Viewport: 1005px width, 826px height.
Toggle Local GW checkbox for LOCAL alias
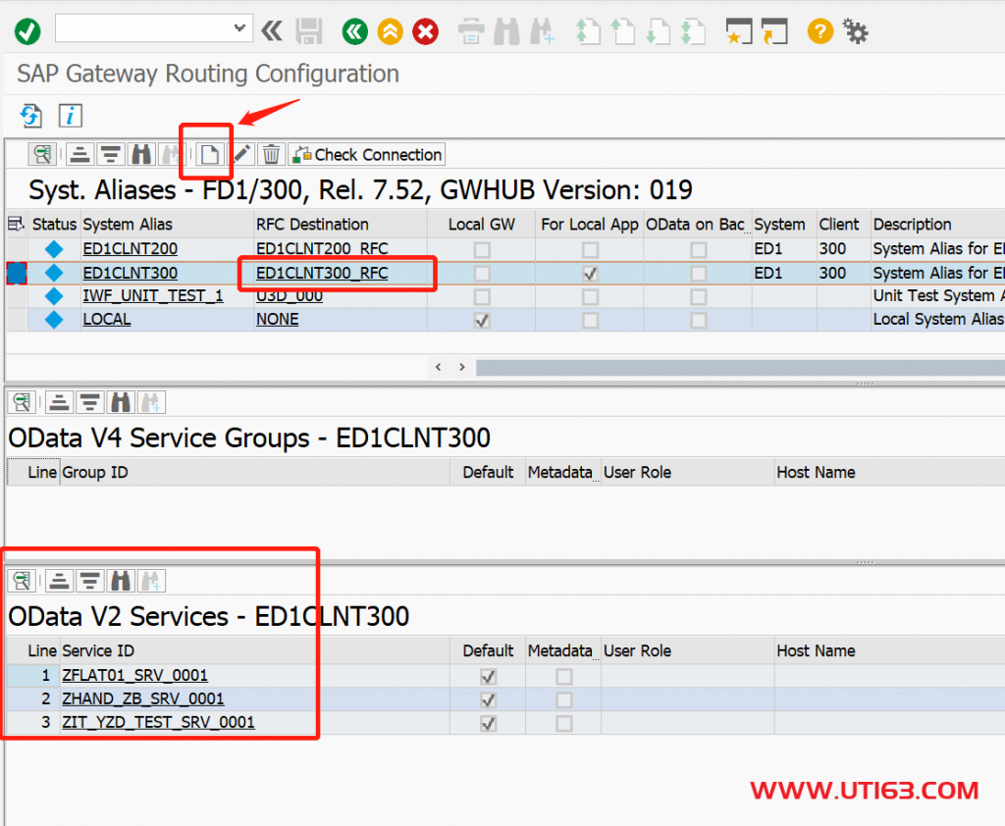pyautogui.click(x=482, y=321)
